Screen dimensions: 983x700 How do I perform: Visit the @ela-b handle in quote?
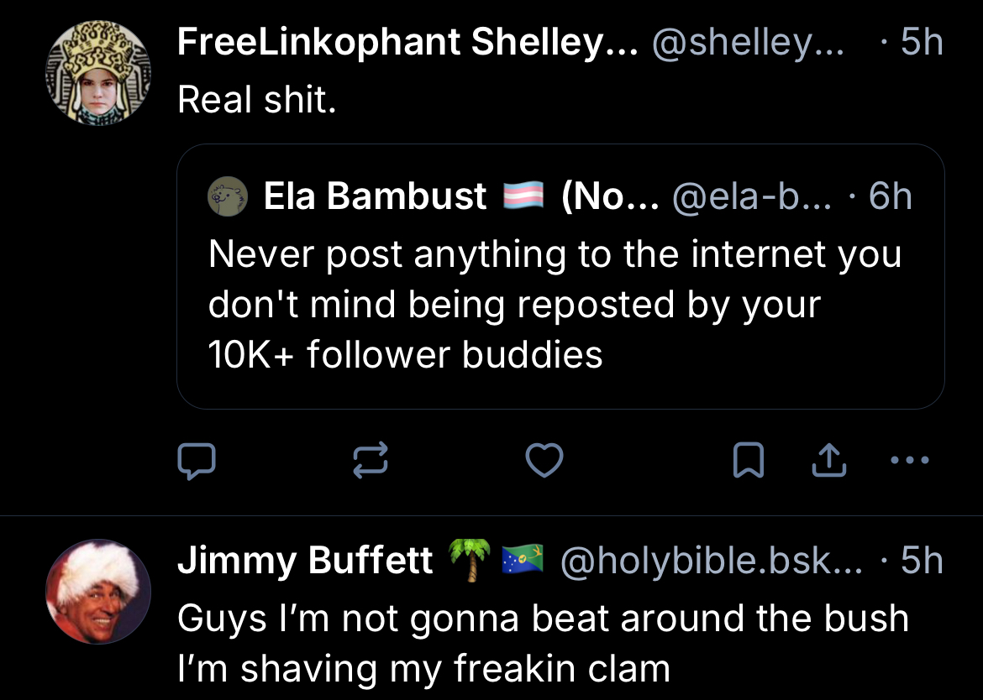(x=753, y=197)
